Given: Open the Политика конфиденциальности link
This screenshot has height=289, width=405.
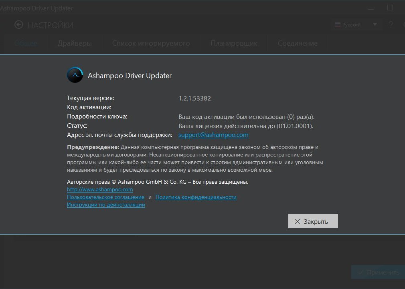Looking at the screenshot, I should [196, 197].
